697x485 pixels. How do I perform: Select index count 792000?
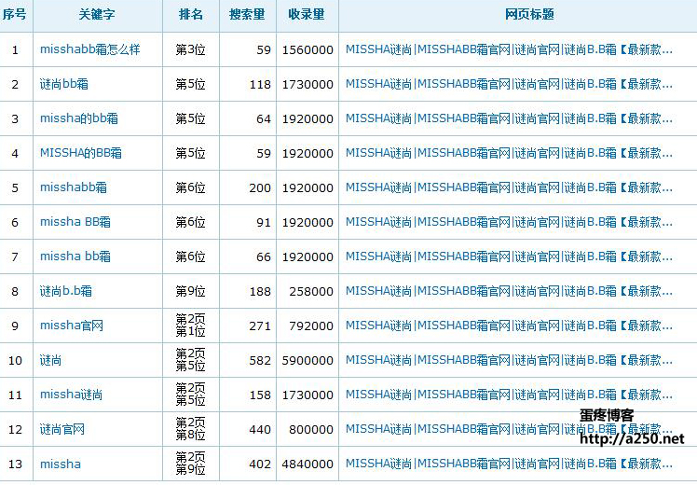tap(311, 326)
